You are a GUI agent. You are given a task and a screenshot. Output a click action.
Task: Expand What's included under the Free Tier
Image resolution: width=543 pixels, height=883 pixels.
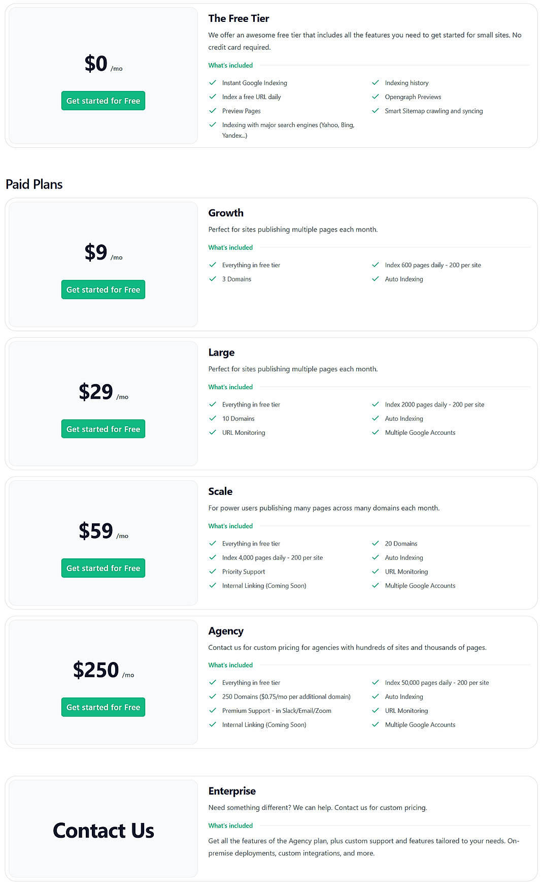click(230, 65)
